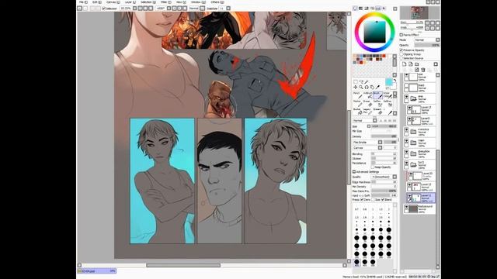Image resolution: width=497 pixels, height=279 pixels.
Task: Toggle Keep Opacity checkbox
Action: tap(373, 167)
